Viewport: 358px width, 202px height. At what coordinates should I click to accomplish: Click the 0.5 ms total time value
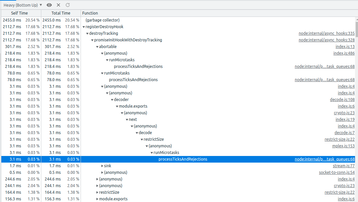click(55, 173)
